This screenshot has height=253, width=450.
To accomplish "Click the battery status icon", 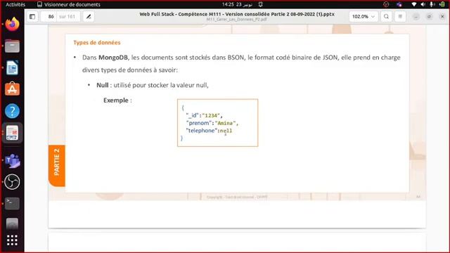I will coord(442,4).
